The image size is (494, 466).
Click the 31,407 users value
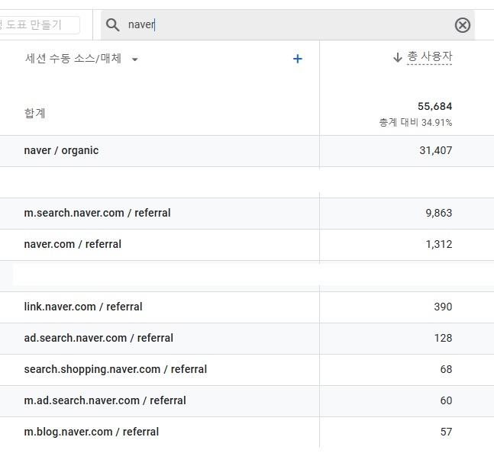coord(435,150)
